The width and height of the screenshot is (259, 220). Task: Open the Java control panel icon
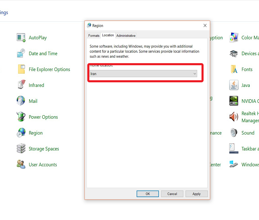234,85
